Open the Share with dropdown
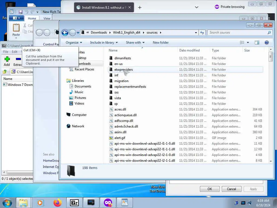 [135, 43]
